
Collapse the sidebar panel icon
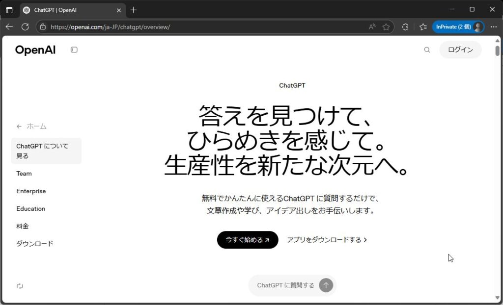pyautogui.click(x=74, y=50)
